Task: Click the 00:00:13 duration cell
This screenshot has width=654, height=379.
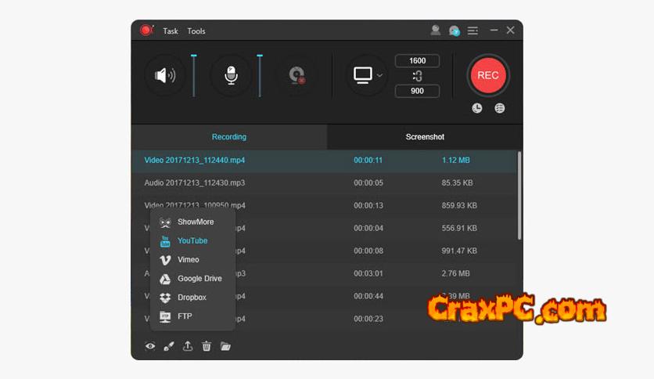Action: click(368, 205)
